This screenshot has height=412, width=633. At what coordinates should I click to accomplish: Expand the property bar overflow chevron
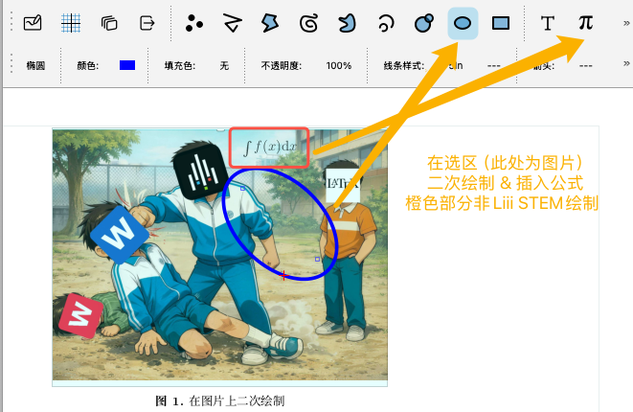pyautogui.click(x=626, y=63)
